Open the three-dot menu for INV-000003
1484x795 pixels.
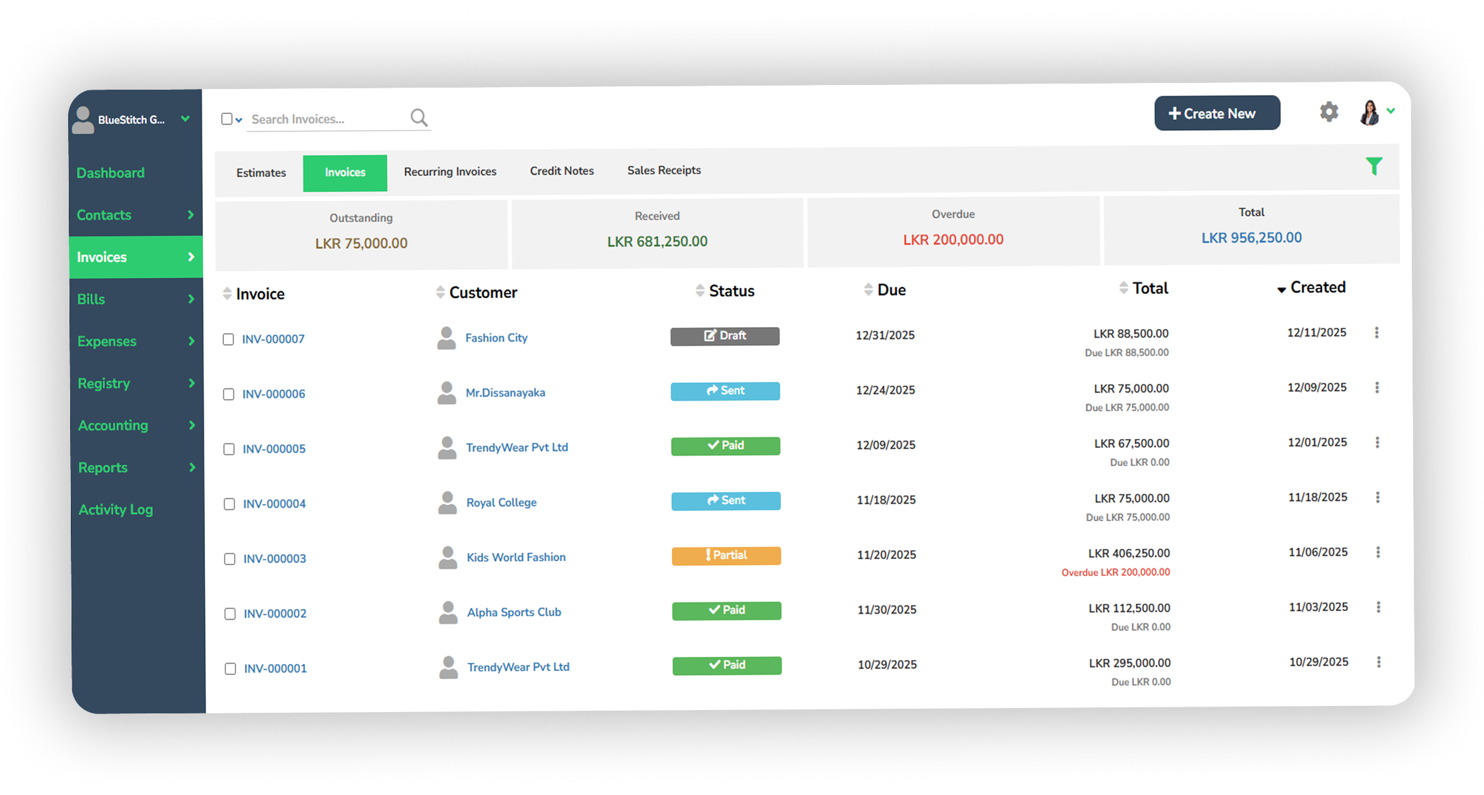pyautogui.click(x=1377, y=552)
